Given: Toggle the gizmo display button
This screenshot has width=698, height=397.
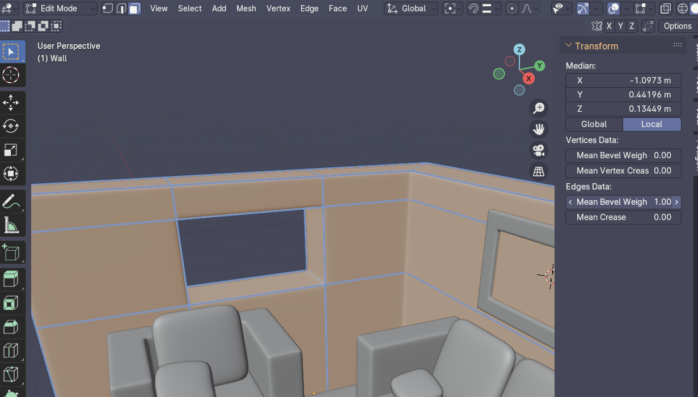Looking at the screenshot, I should click(582, 9).
